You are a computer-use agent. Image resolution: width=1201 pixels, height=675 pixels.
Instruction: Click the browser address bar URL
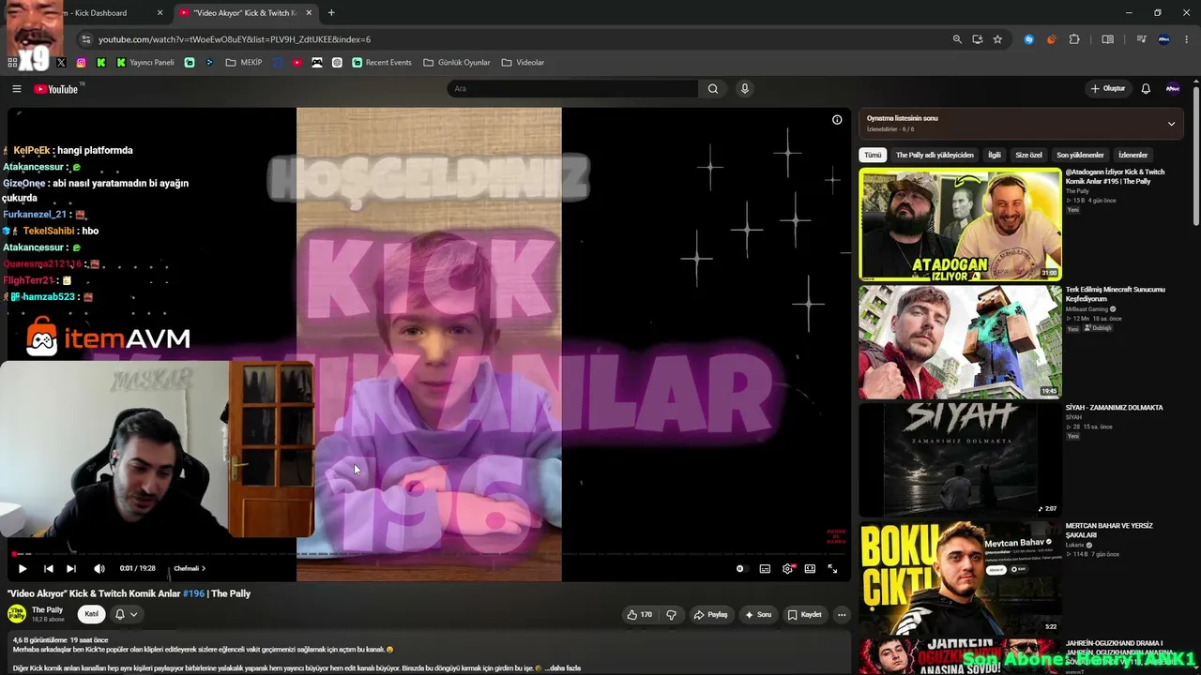point(235,39)
